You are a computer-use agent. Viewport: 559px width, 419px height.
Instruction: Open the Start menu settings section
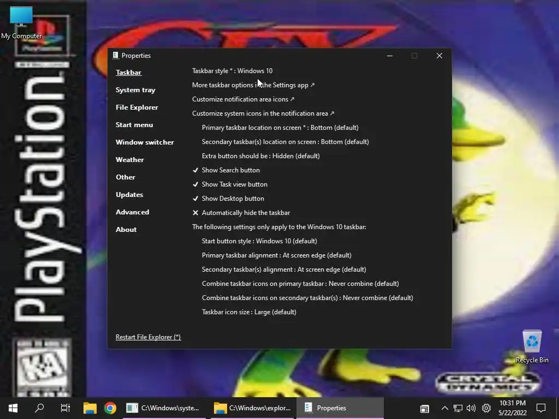point(134,125)
